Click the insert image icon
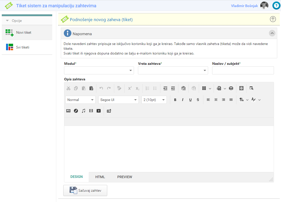The height and width of the screenshot is (202, 281). tap(68, 111)
